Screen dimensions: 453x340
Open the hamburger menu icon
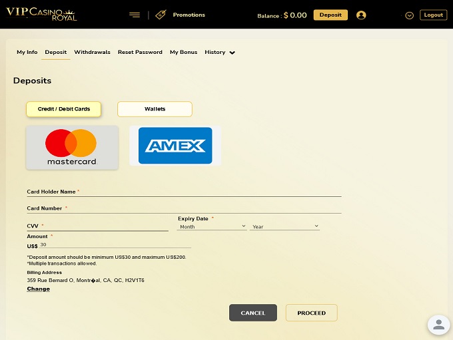[135, 15]
